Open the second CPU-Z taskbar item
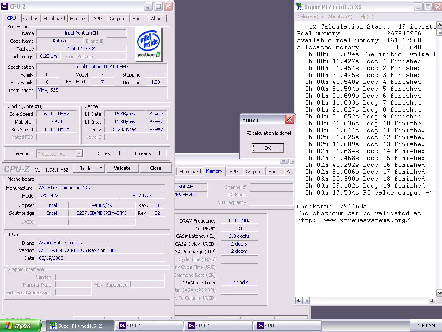442x332 pixels. [x=218, y=326]
